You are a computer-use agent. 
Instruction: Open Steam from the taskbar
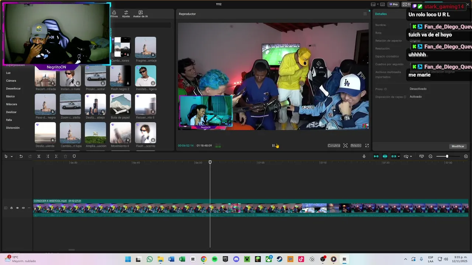[x=280, y=259]
